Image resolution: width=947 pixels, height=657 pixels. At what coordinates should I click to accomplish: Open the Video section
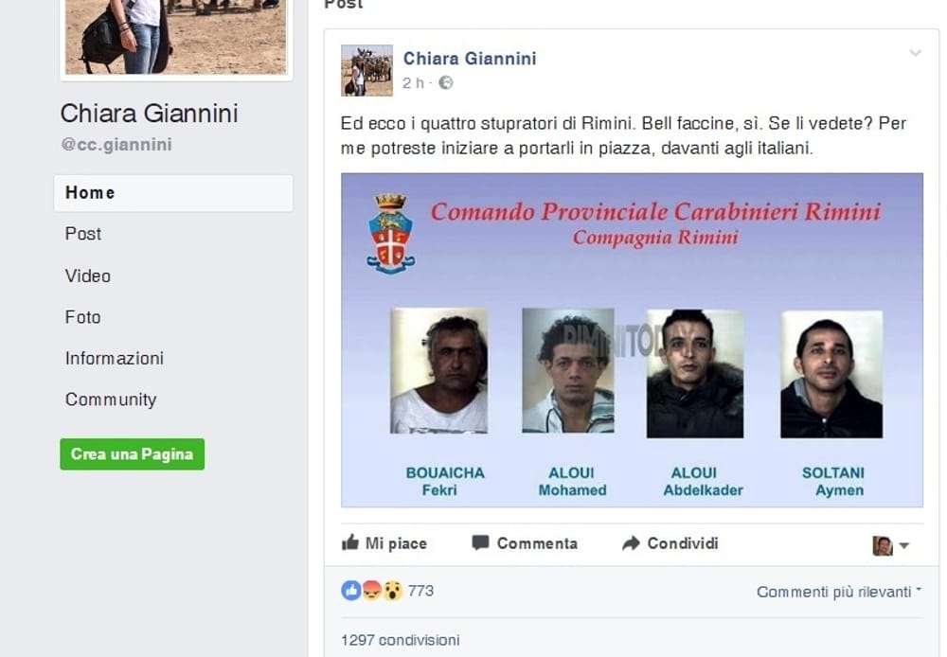[x=87, y=276]
